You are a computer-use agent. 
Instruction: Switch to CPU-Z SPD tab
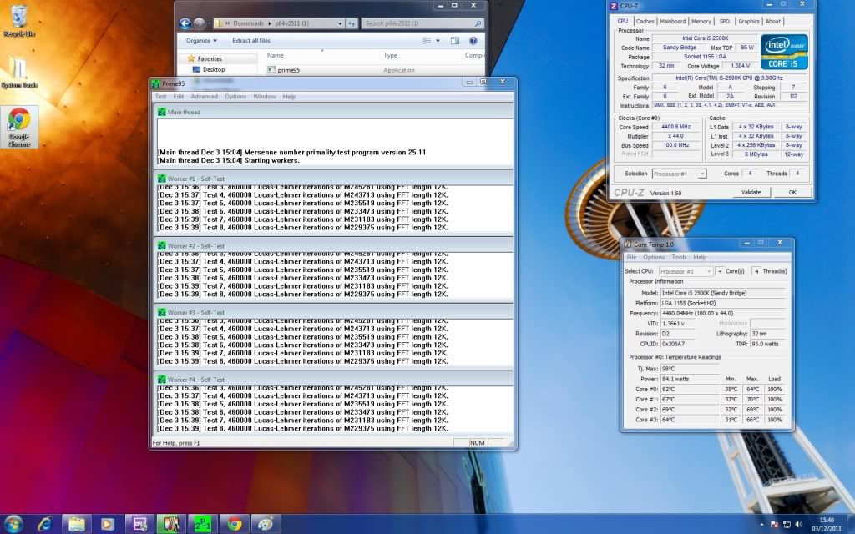(x=724, y=21)
